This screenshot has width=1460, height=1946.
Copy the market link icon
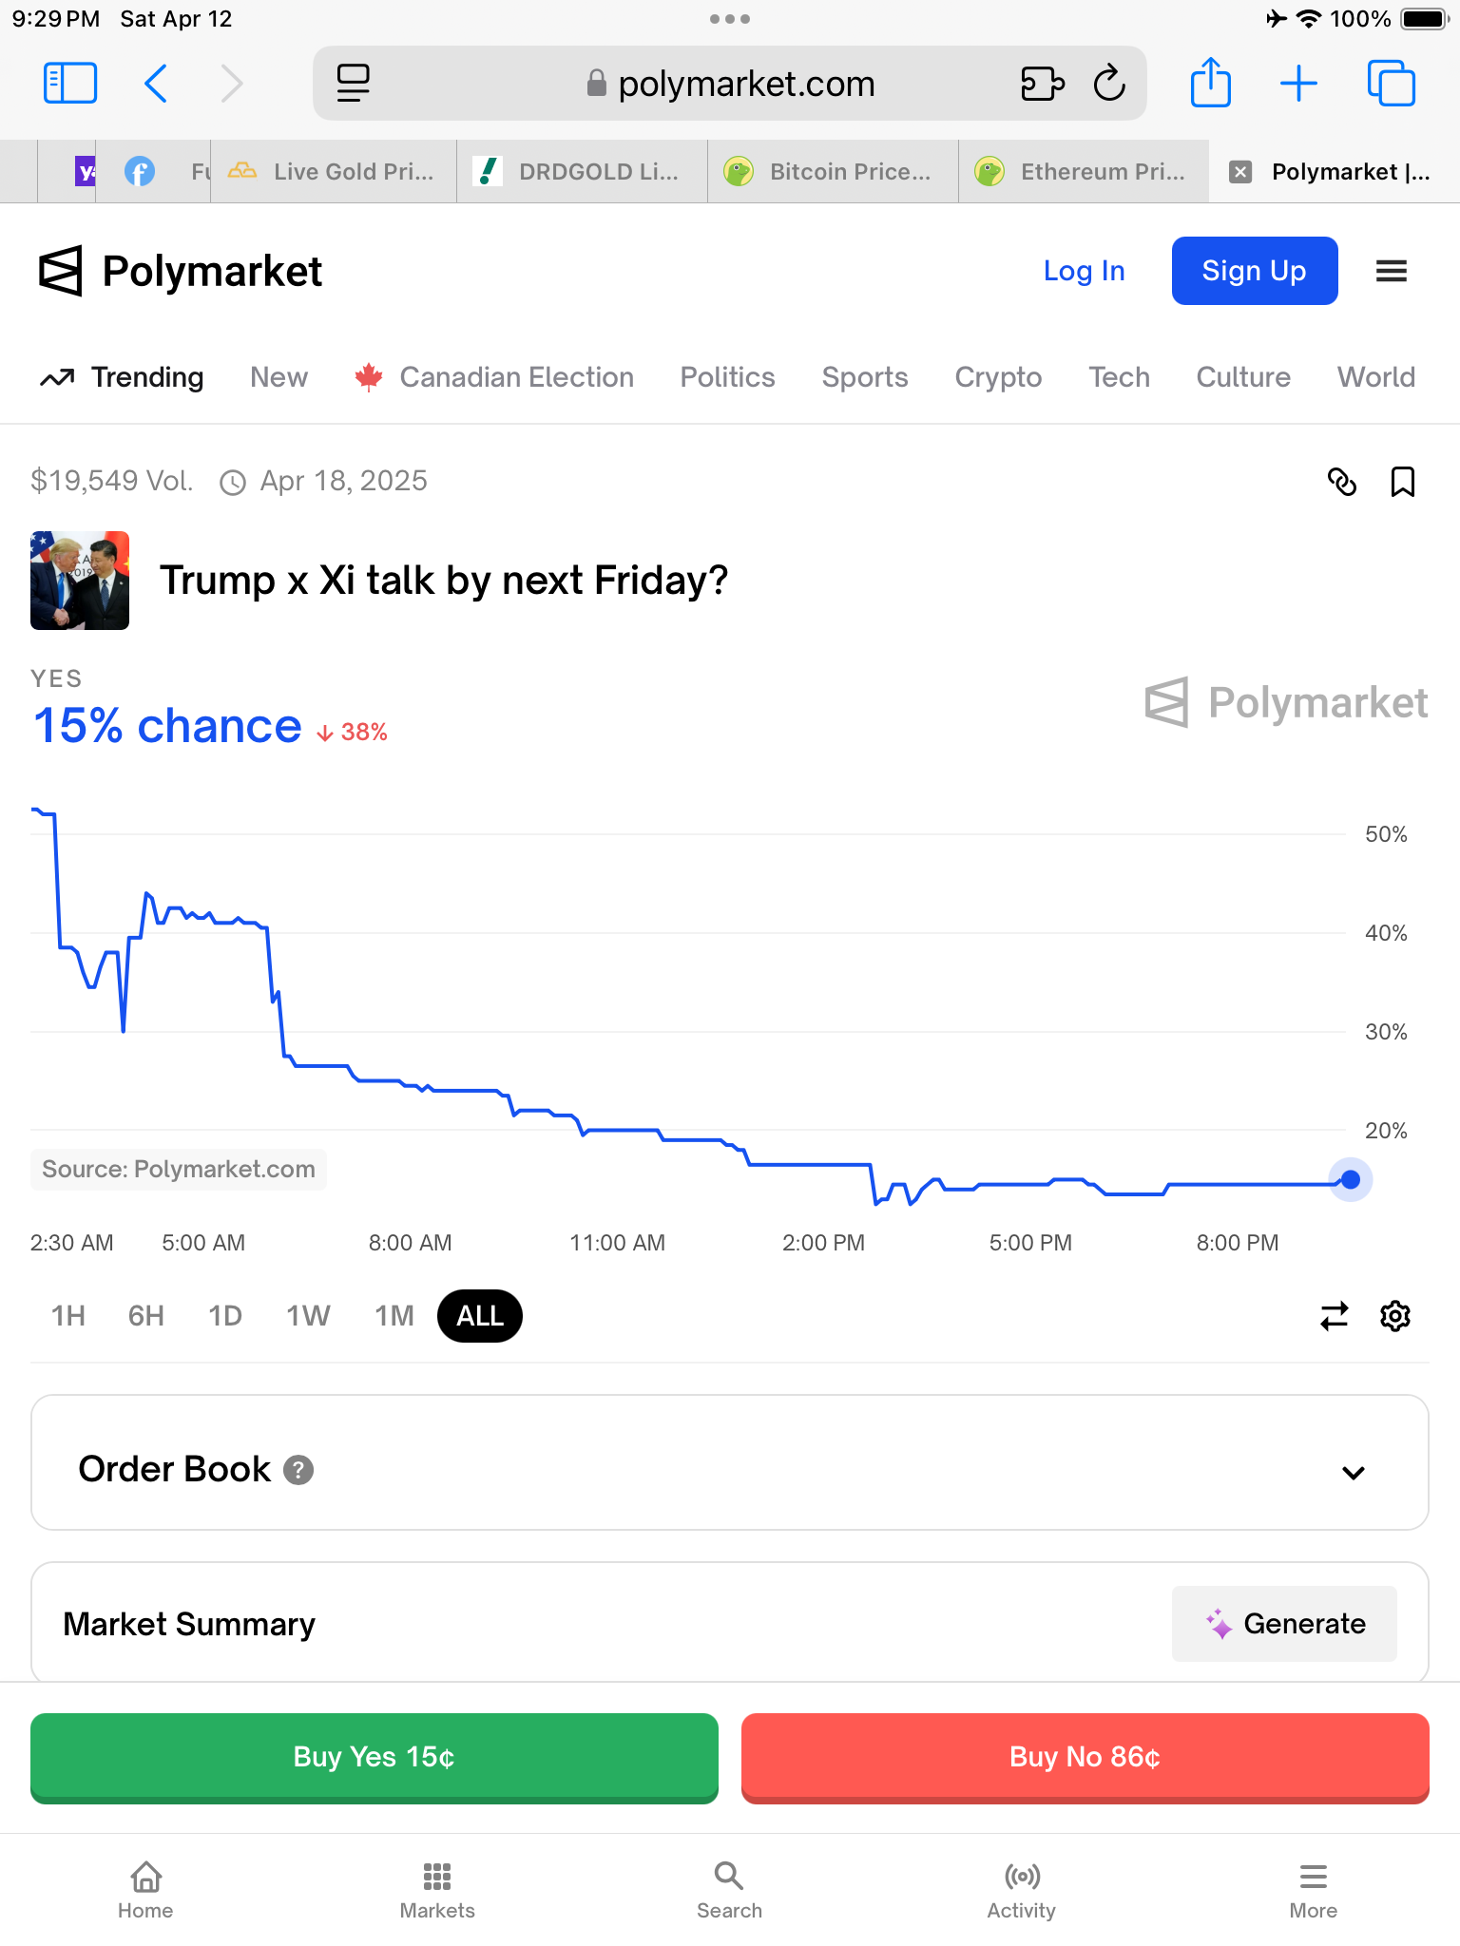[1341, 482]
